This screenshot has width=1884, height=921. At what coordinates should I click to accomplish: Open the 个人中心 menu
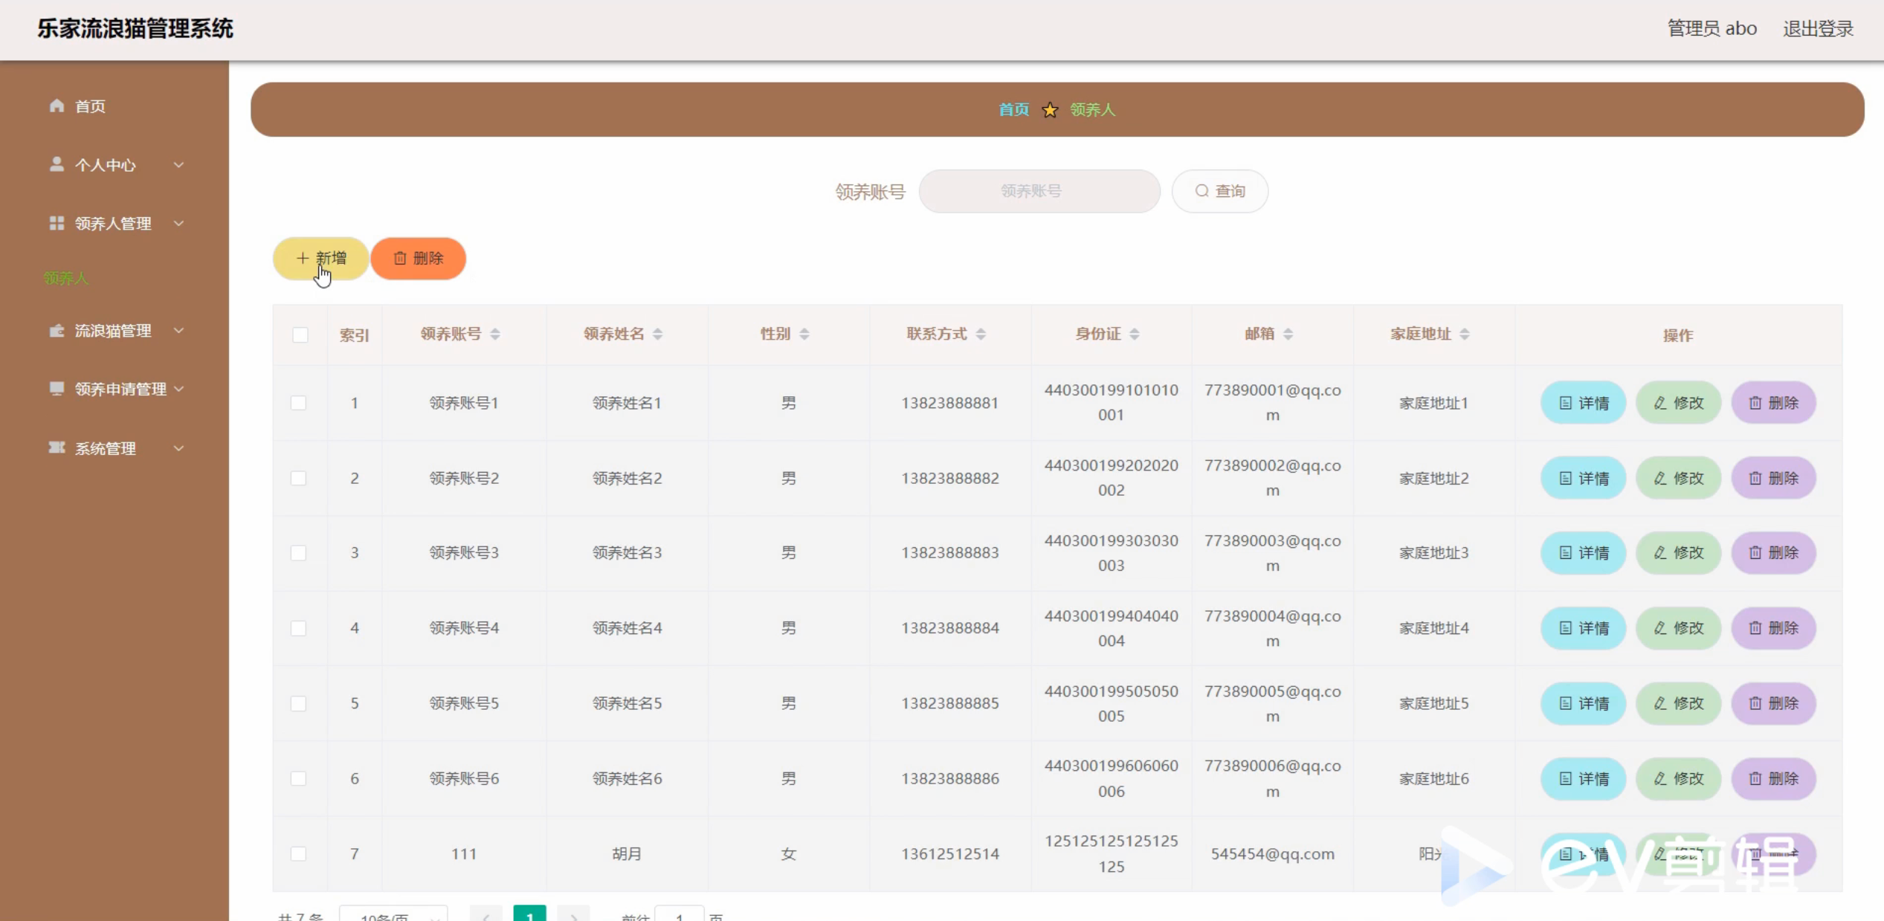[114, 165]
